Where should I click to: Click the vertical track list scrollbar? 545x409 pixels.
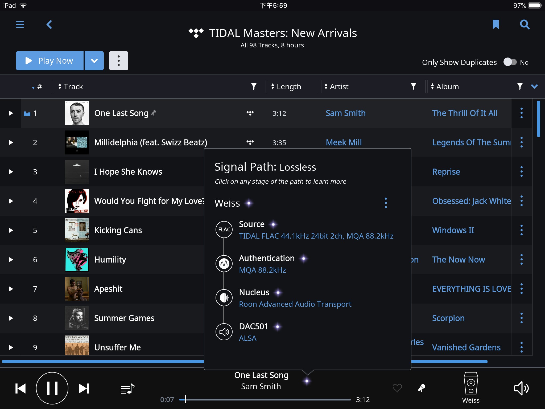coord(539,118)
